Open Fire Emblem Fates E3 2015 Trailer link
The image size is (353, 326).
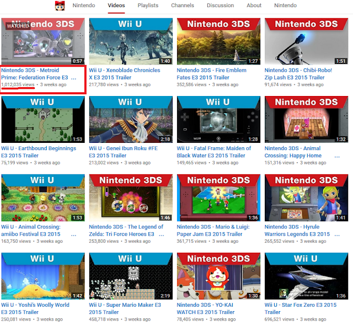[211, 74]
